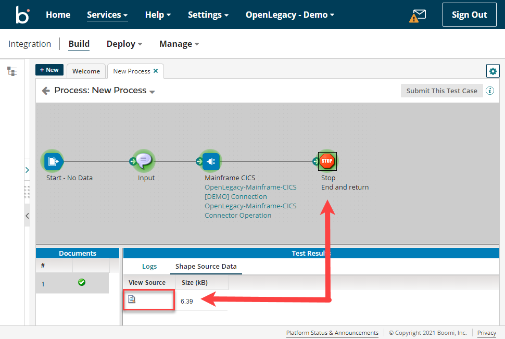505x339 pixels.
Task: Open the Deploy dropdown
Action: 124,44
